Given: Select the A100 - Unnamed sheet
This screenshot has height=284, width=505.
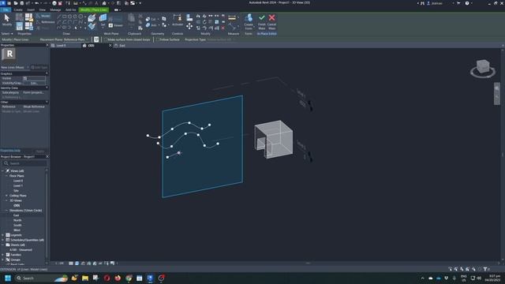Looking at the screenshot, I should pos(21,250).
